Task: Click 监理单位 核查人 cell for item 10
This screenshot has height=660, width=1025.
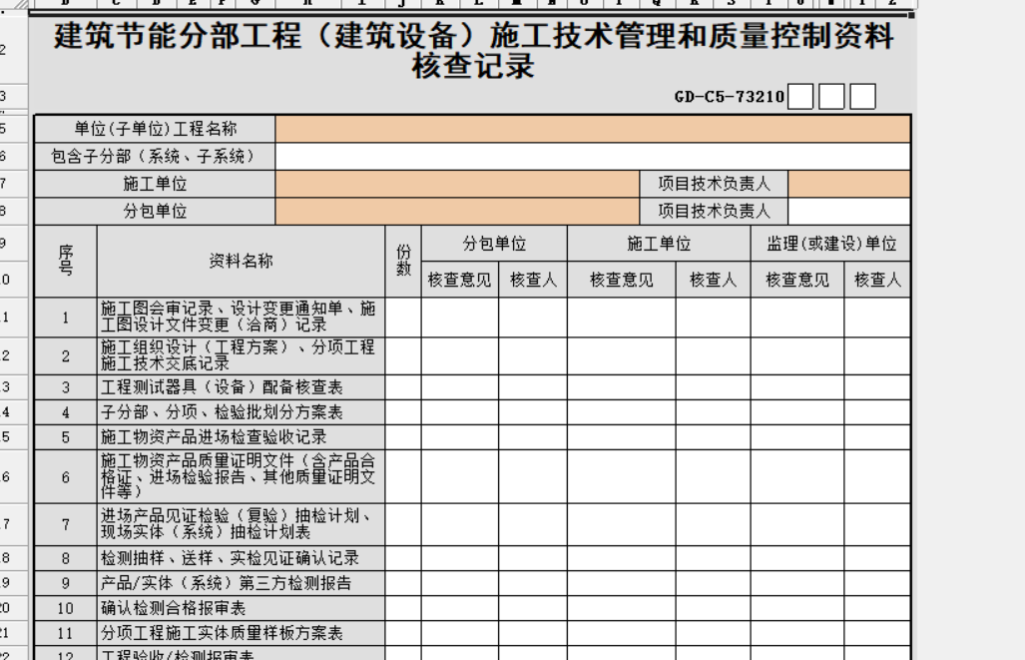Action: pyautogui.click(x=877, y=608)
